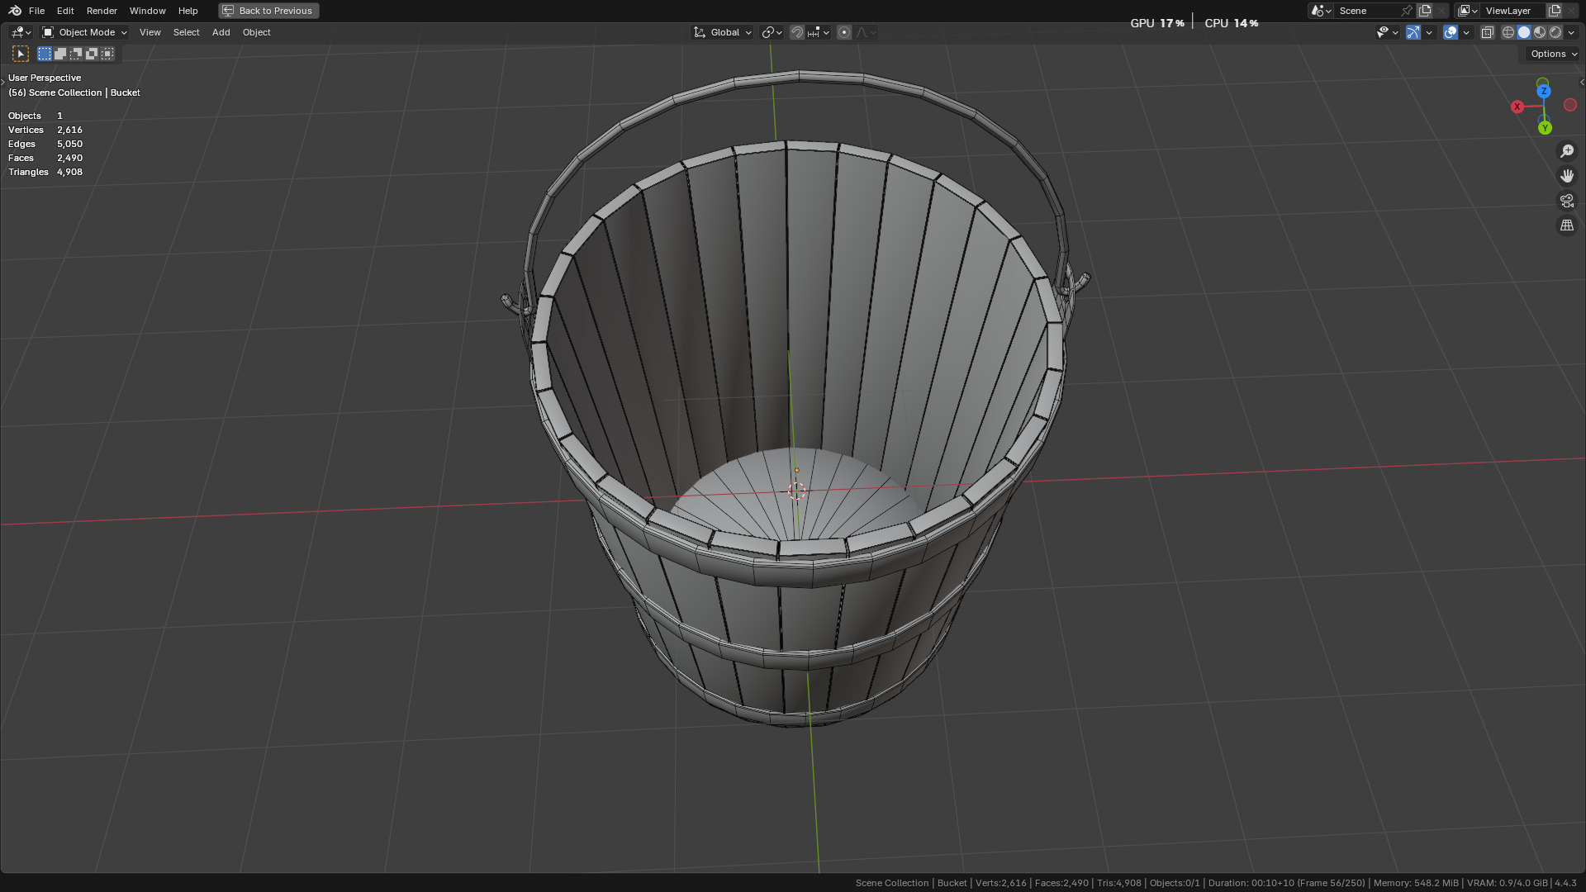Image resolution: width=1586 pixels, height=892 pixels.
Task: Open the Options dropdown
Action: [1553, 54]
